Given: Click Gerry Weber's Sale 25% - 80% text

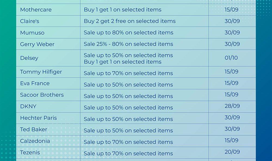Looking at the screenshot, I should (x=128, y=44).
